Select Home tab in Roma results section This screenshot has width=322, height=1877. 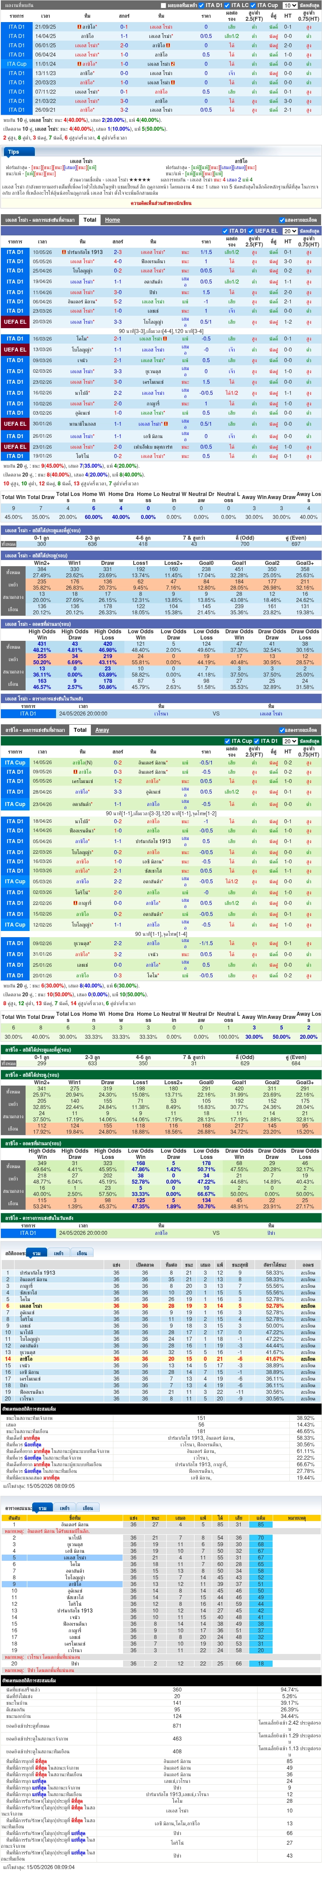[x=112, y=219]
